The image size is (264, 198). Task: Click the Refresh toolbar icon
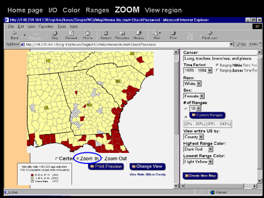point(71,33)
